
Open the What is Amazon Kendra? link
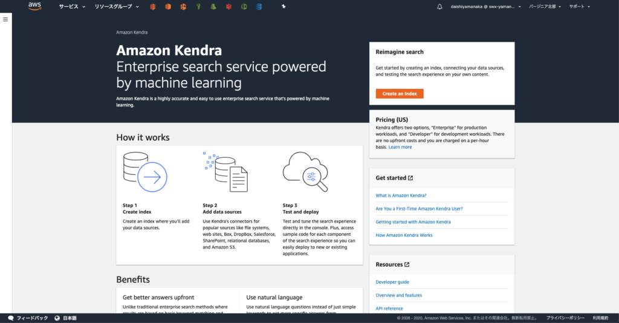(x=401, y=195)
